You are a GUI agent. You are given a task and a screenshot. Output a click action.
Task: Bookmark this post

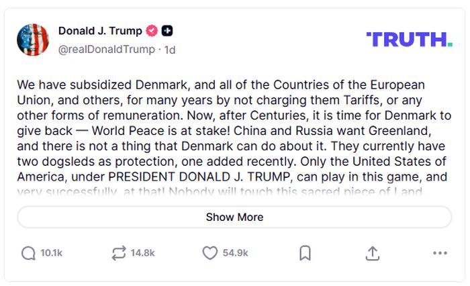click(305, 253)
